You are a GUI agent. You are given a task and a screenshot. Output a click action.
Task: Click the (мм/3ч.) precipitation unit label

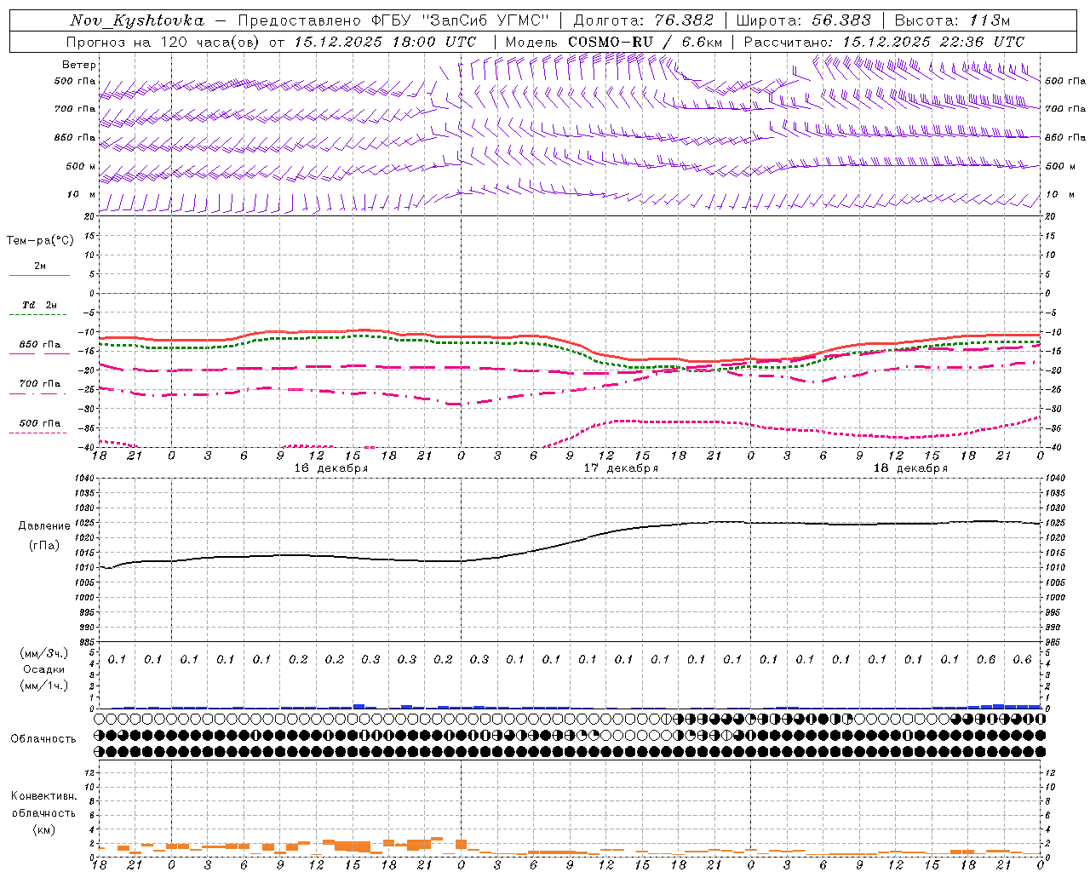pyautogui.click(x=43, y=653)
